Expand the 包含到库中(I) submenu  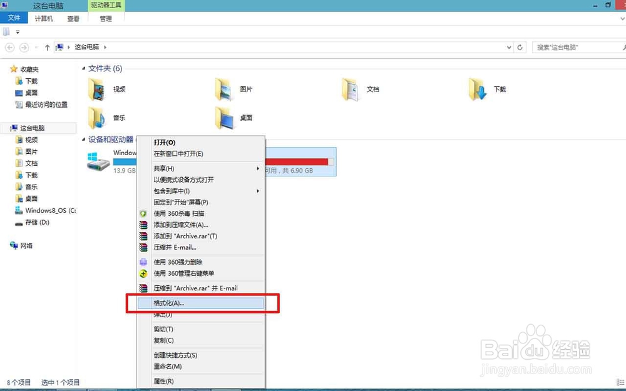click(258, 191)
